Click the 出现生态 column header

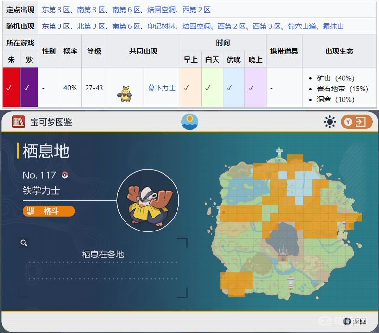[339, 51]
